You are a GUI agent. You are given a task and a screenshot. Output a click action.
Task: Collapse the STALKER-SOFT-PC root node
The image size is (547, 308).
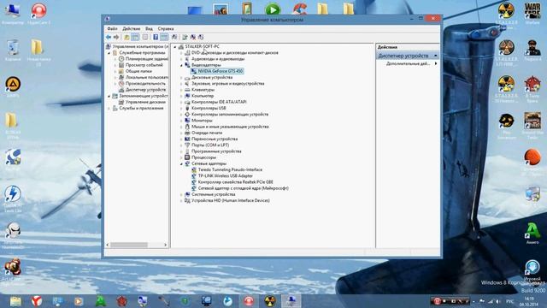coord(175,46)
